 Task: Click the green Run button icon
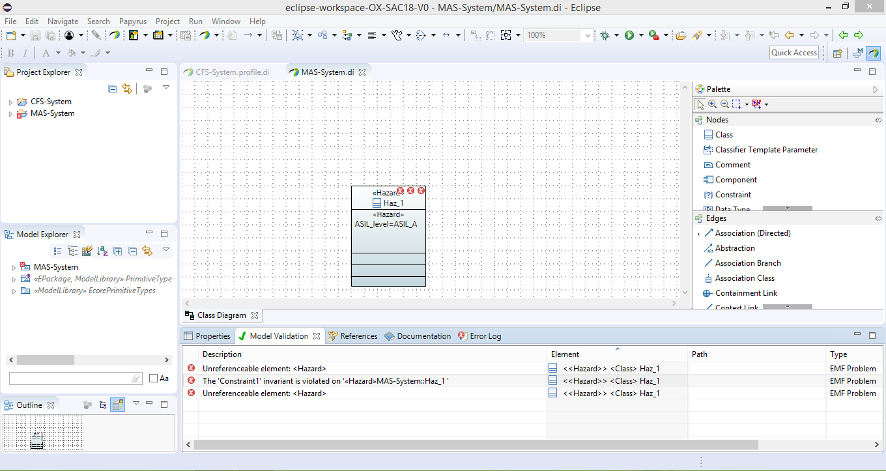pos(629,35)
